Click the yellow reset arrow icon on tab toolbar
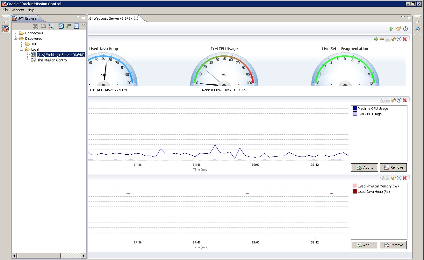The height and width of the screenshot is (260, 424). pyautogui.click(x=398, y=29)
